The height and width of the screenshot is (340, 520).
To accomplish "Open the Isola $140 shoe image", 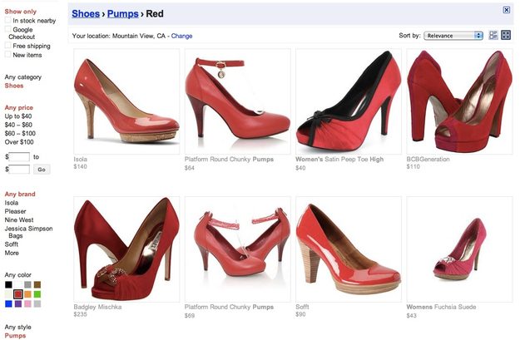I will pos(126,101).
